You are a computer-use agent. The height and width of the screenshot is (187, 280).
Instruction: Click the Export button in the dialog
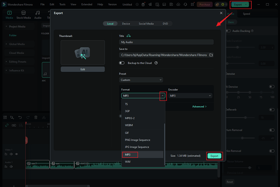coord(214,156)
